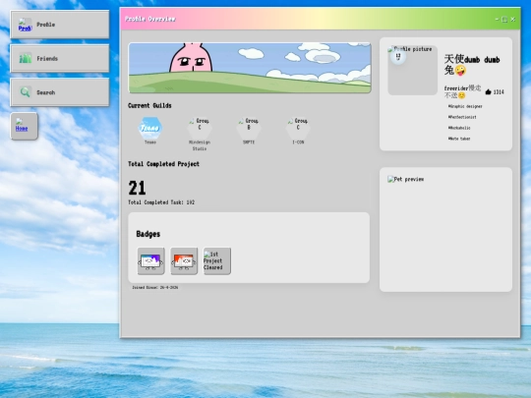Click the green people icon beside Friends

tap(25, 58)
